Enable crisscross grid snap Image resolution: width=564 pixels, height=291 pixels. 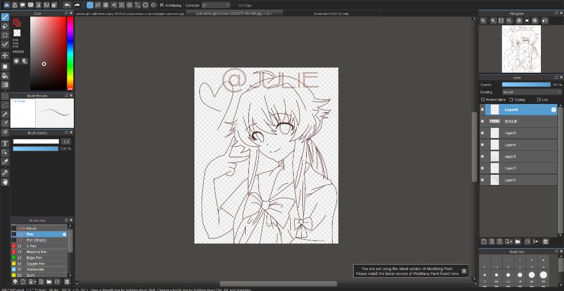(106, 5)
